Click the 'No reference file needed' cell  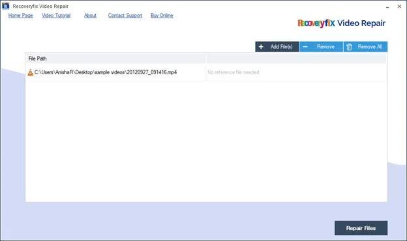[x=296, y=72]
